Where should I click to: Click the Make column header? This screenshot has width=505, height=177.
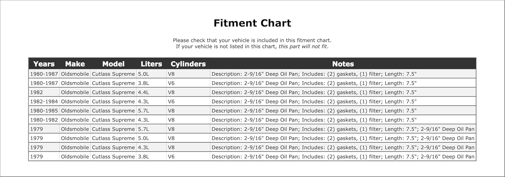[75, 64]
